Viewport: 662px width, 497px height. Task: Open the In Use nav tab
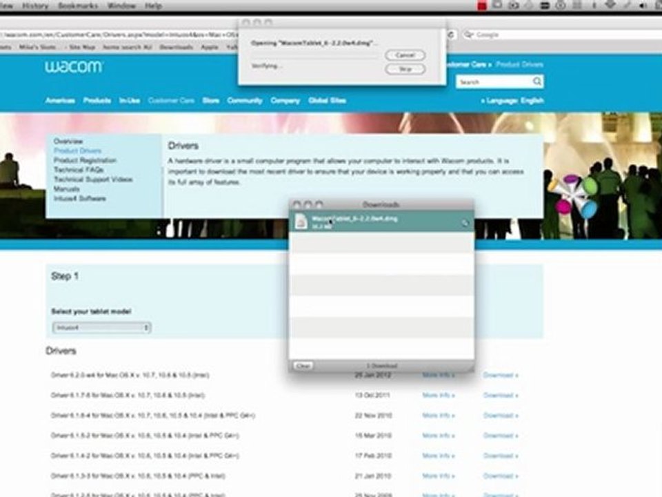pyautogui.click(x=130, y=101)
